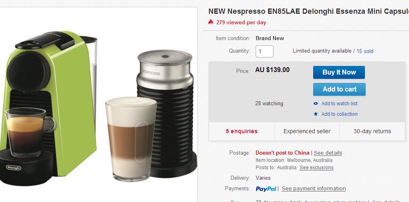This screenshot has width=409, height=202.
Task: Add the item to cart
Action: 339,89
